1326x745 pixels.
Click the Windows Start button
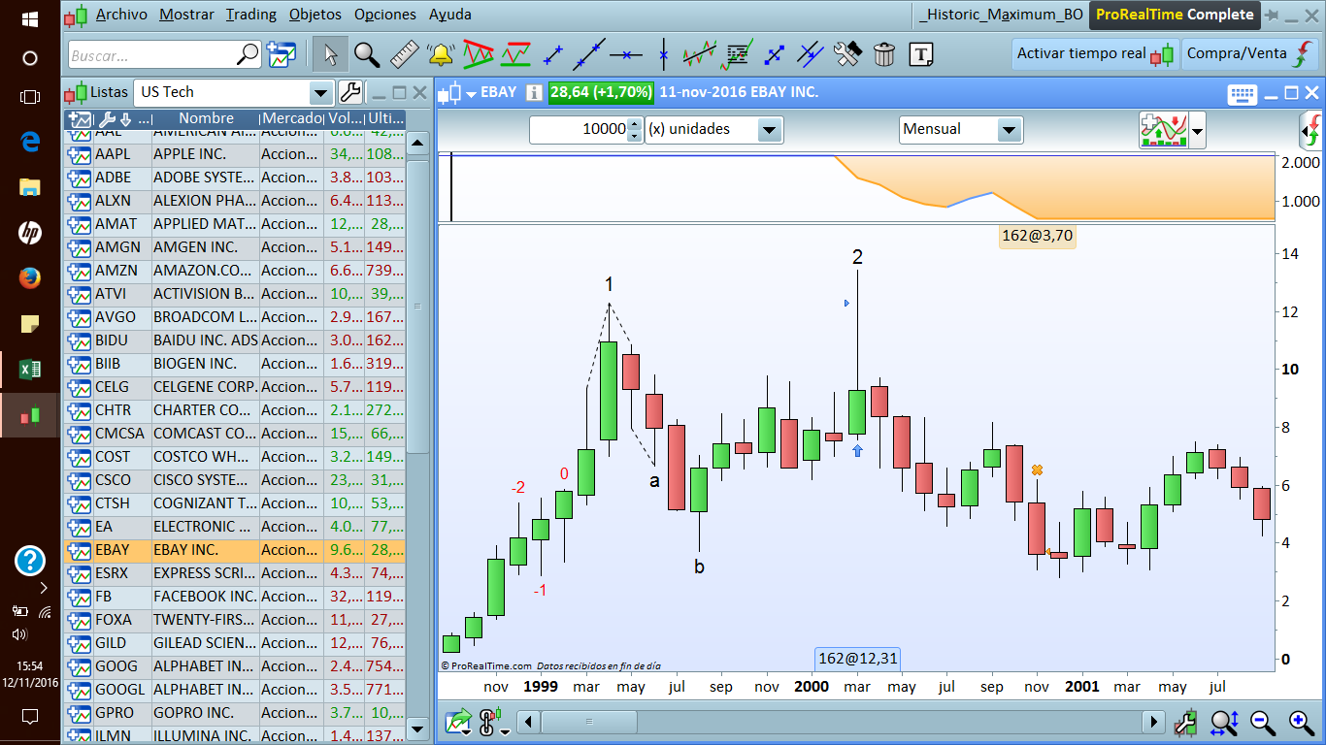tap(30, 18)
